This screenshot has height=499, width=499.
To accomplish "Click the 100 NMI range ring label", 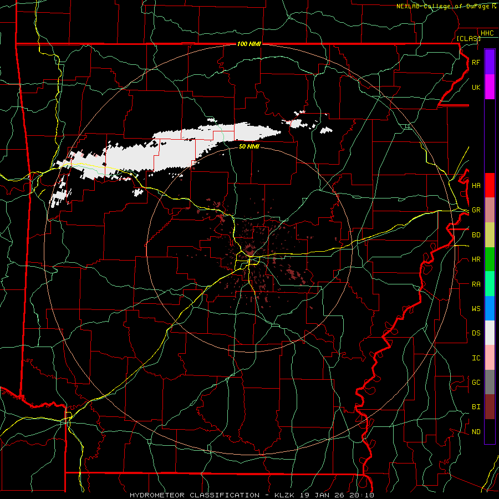I will 249,44.
